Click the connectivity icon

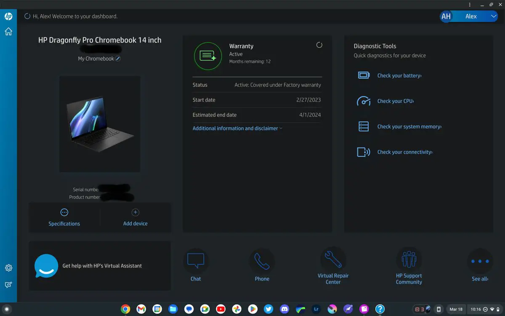[x=364, y=152]
